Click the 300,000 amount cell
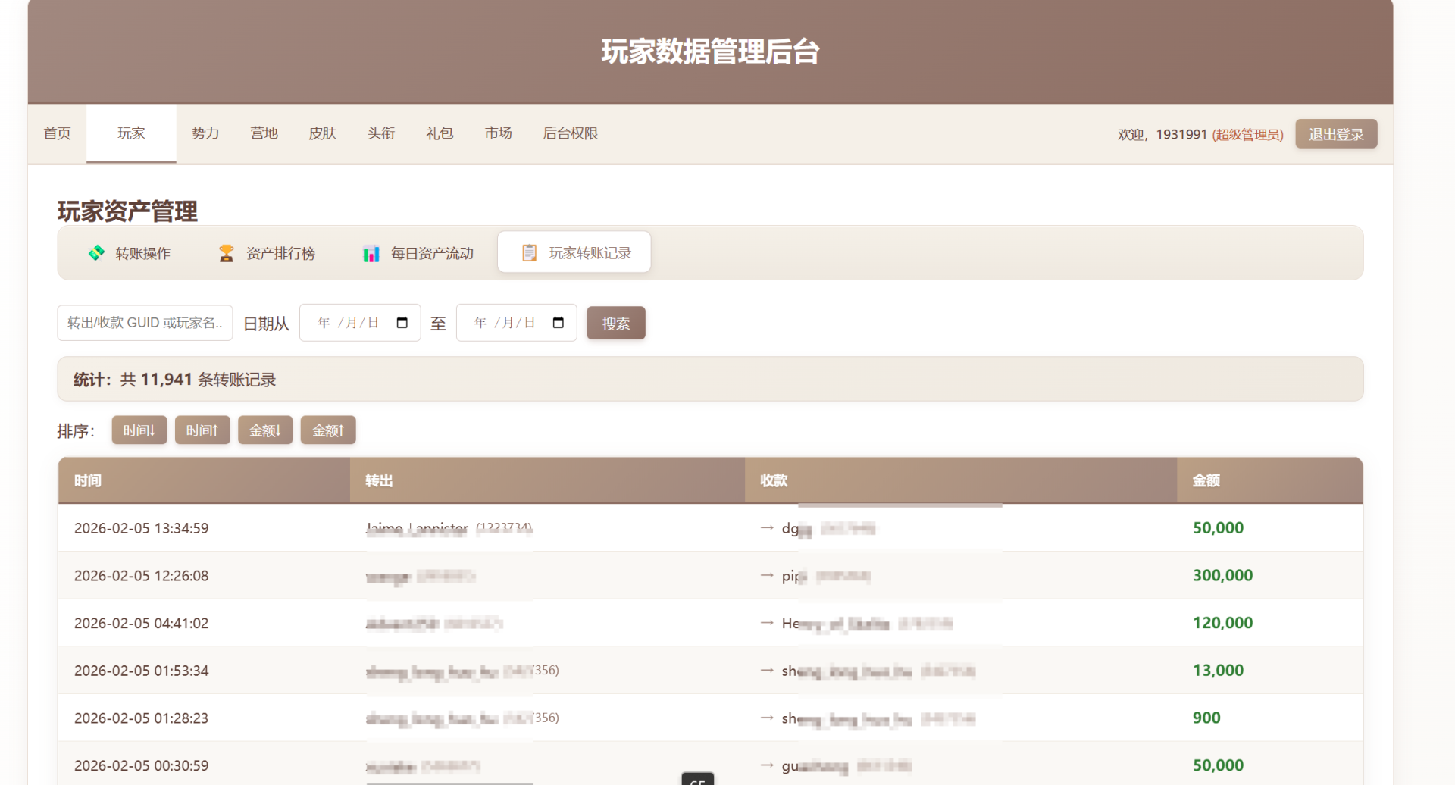1455x785 pixels. tap(1222, 575)
